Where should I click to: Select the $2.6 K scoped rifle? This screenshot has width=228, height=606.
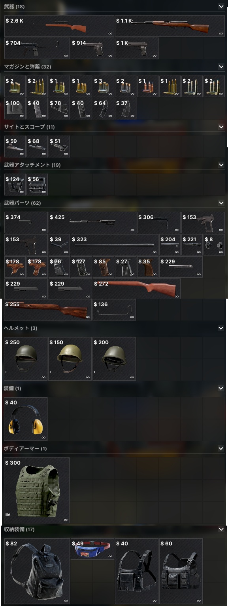[x=59, y=26]
